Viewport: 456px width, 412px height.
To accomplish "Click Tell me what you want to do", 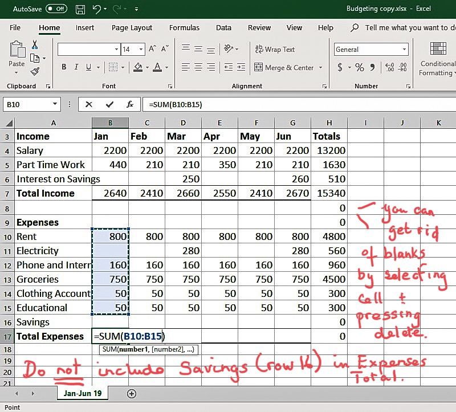I will tap(399, 27).
